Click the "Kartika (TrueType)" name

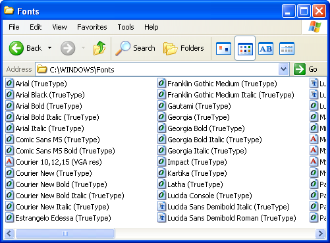coord(197,173)
